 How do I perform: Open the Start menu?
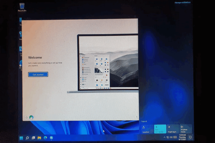point(21,138)
